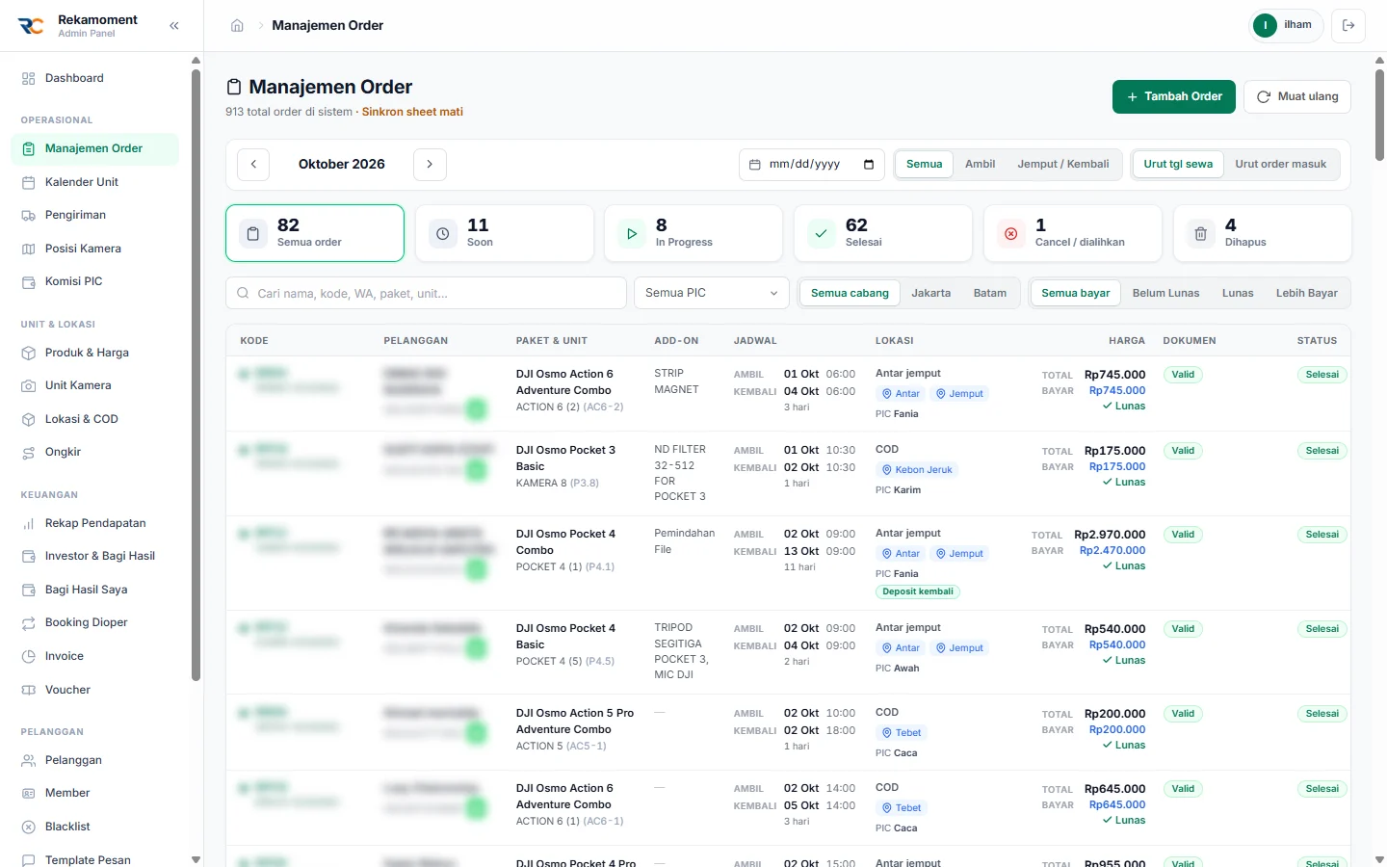Open Produk & Harga in sidebar
Screen dimensions: 1387x867
click(x=94, y=353)
